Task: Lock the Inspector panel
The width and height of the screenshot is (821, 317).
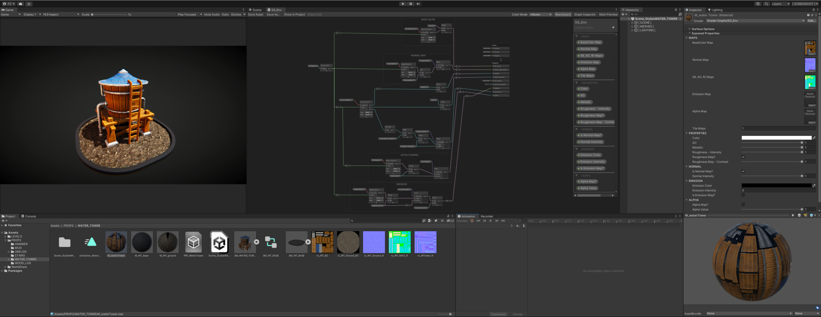Action: coord(814,10)
